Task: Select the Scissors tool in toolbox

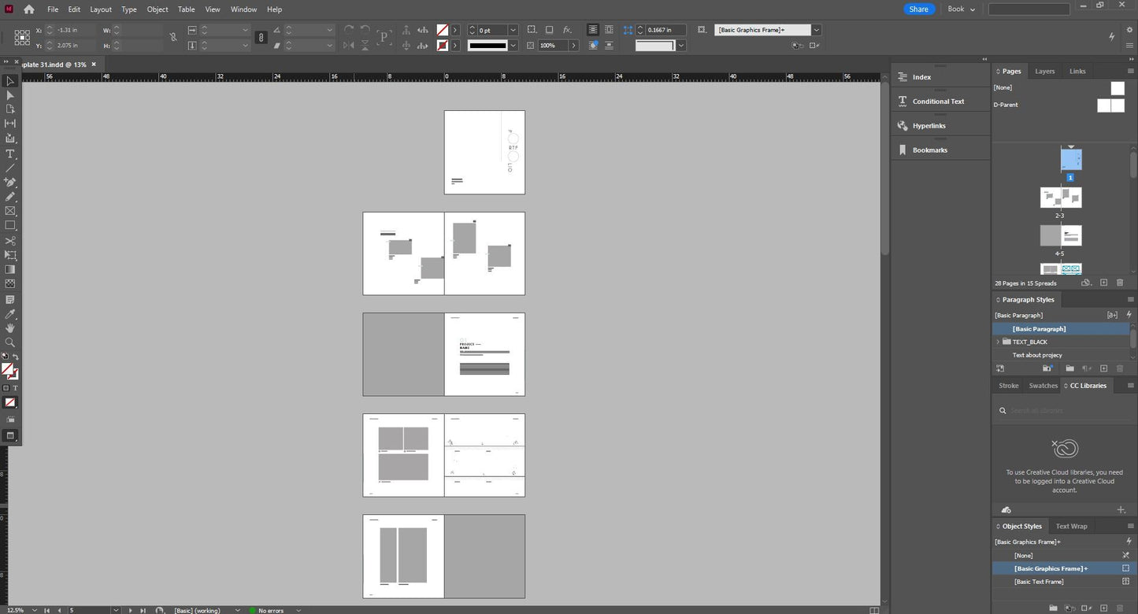Action: click(10, 241)
